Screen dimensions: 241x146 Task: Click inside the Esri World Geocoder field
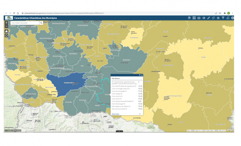click(25, 23)
